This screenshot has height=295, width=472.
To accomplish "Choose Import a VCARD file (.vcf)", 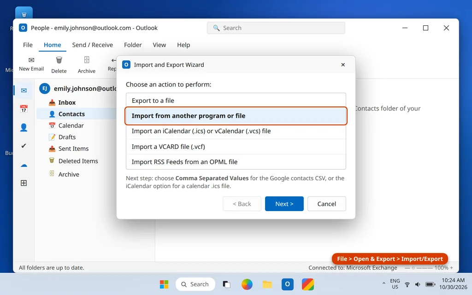I will (236, 147).
